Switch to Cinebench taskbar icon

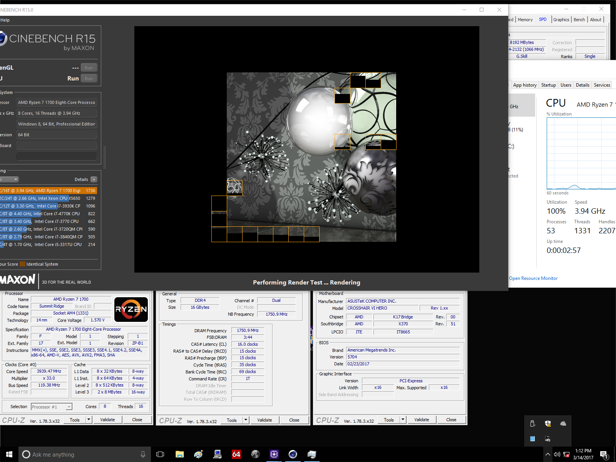pyautogui.click(x=293, y=454)
